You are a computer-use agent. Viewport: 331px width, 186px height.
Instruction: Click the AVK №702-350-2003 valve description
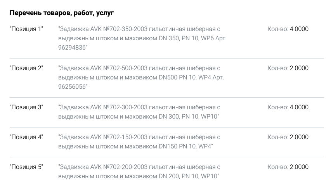(x=142, y=38)
